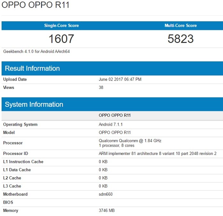Viewport: 223px width, 216px height.
Task: Select the Multi-Core Score header
Action: 181,25
